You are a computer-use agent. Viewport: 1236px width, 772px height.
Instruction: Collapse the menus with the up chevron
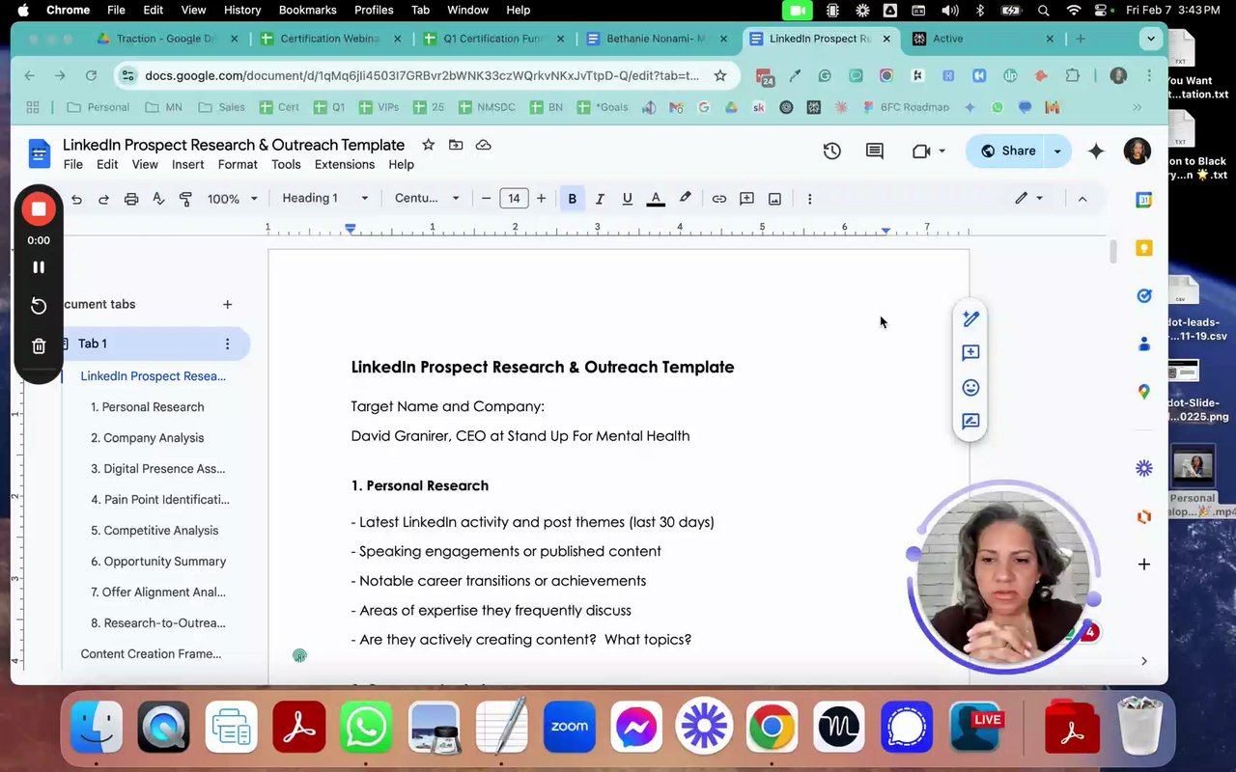pyautogui.click(x=1082, y=199)
